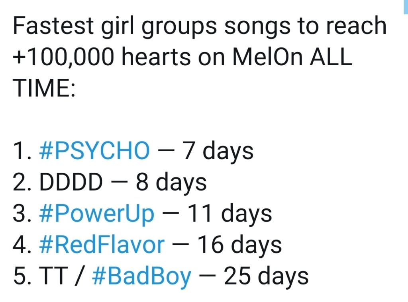Open the #RedFlavor hashtag link
This screenshot has width=408, height=302.
pos(102,245)
